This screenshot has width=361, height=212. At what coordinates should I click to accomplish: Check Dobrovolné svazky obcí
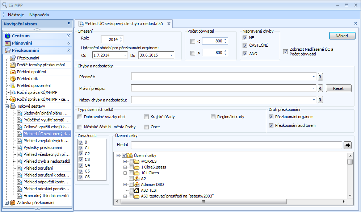click(80, 117)
